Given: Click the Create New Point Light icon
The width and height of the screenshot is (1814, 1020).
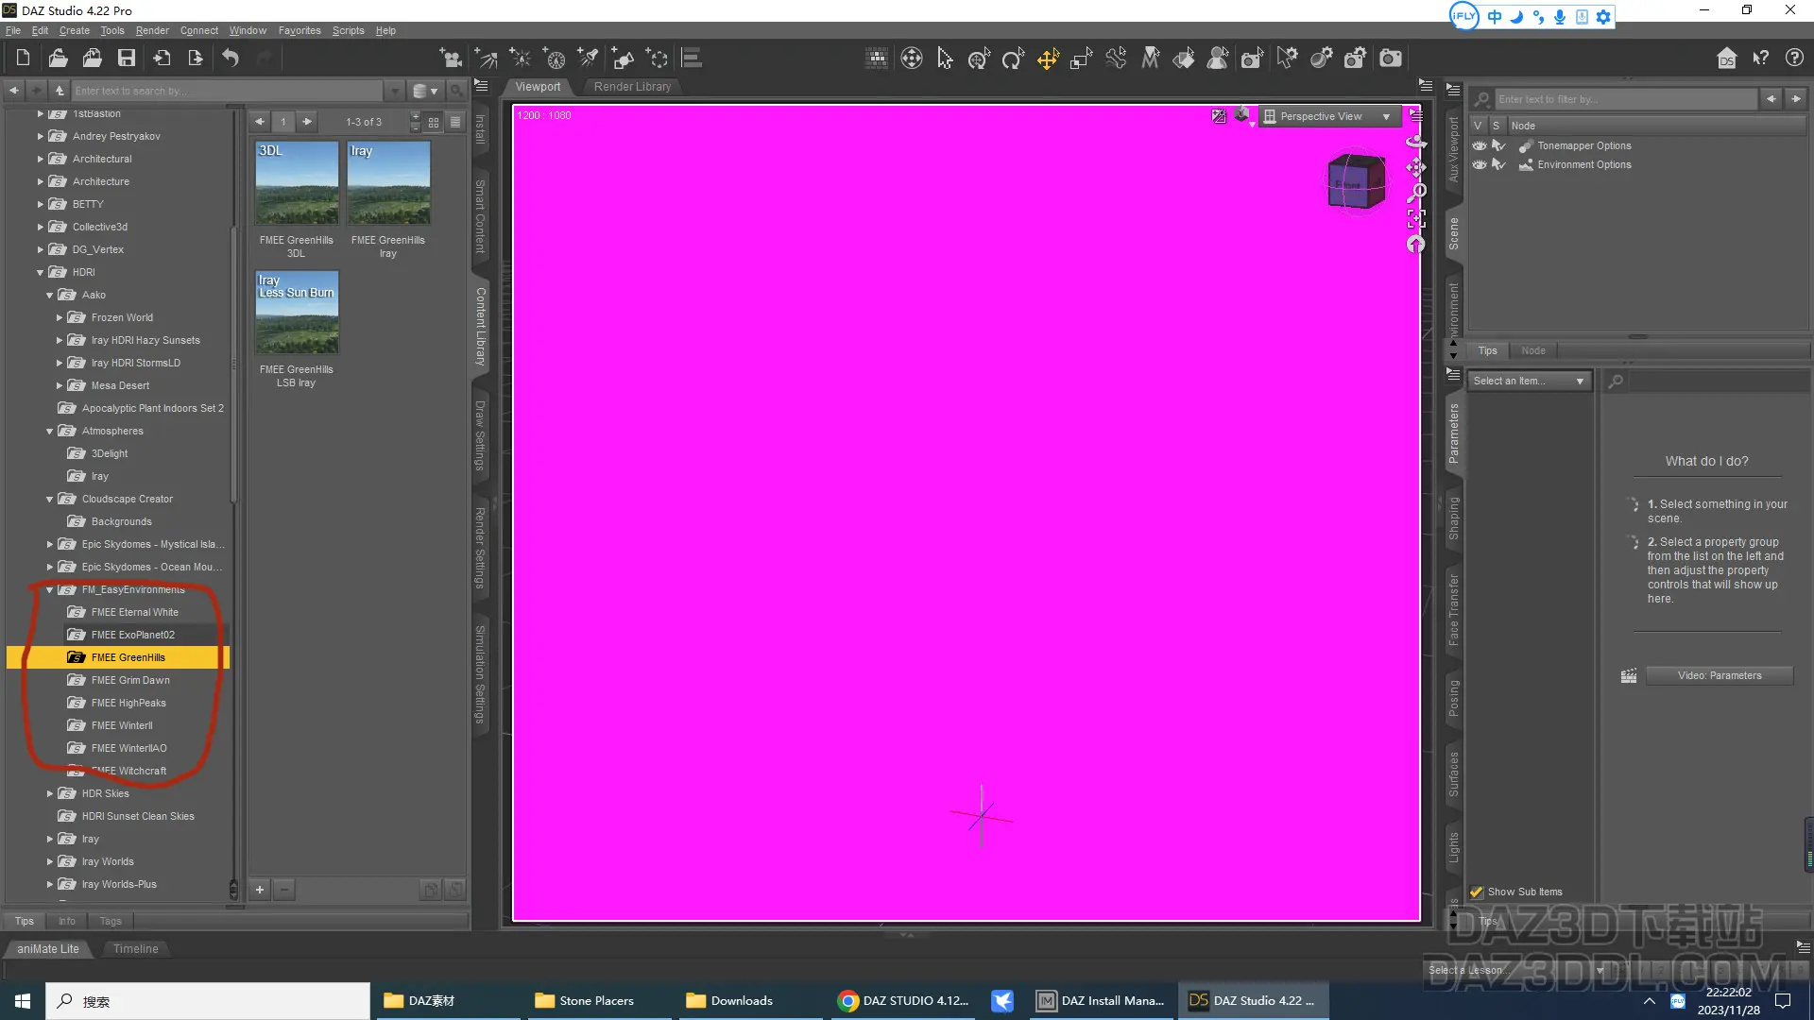Looking at the screenshot, I should pyautogui.click(x=520, y=59).
